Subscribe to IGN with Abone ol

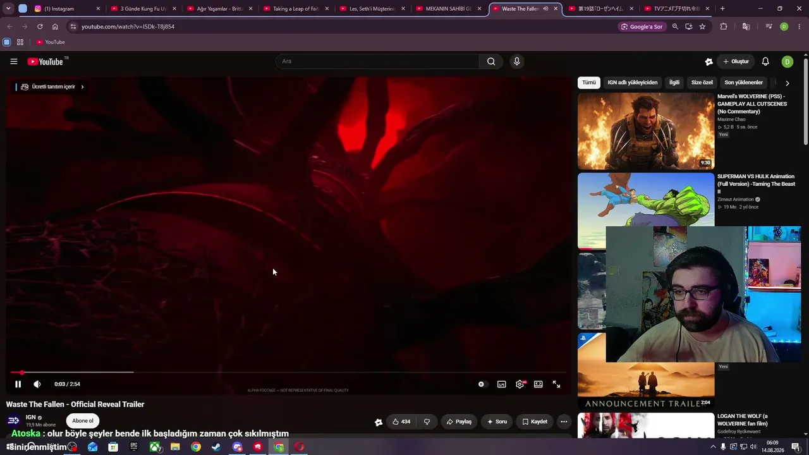[x=83, y=421]
